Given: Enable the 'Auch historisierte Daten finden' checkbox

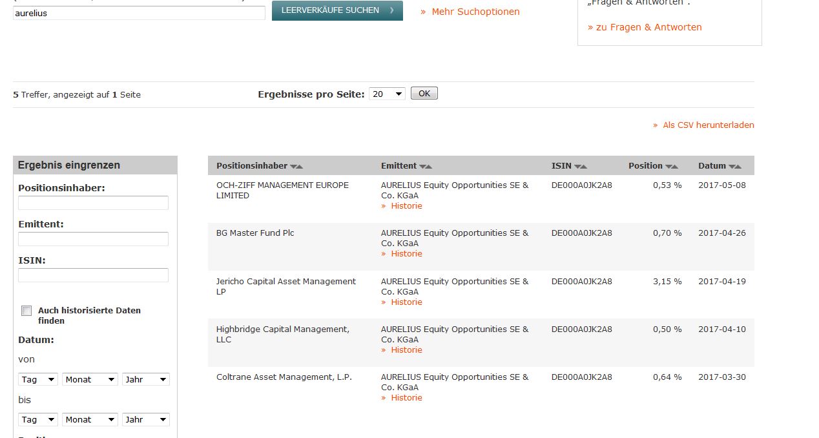Looking at the screenshot, I should (26, 311).
